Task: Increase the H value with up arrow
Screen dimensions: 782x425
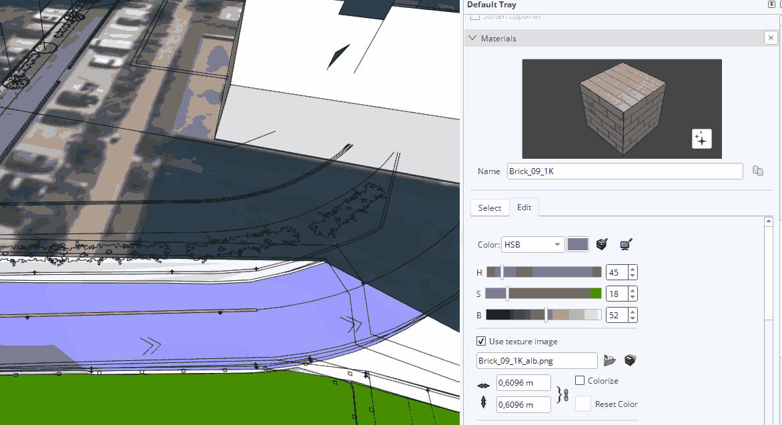Action: coord(633,270)
